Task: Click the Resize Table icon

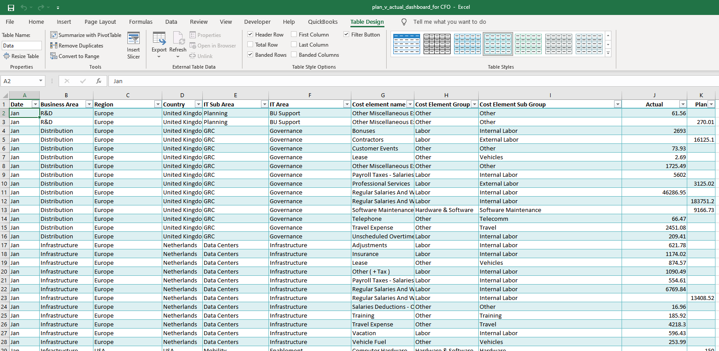Action: click(7, 56)
